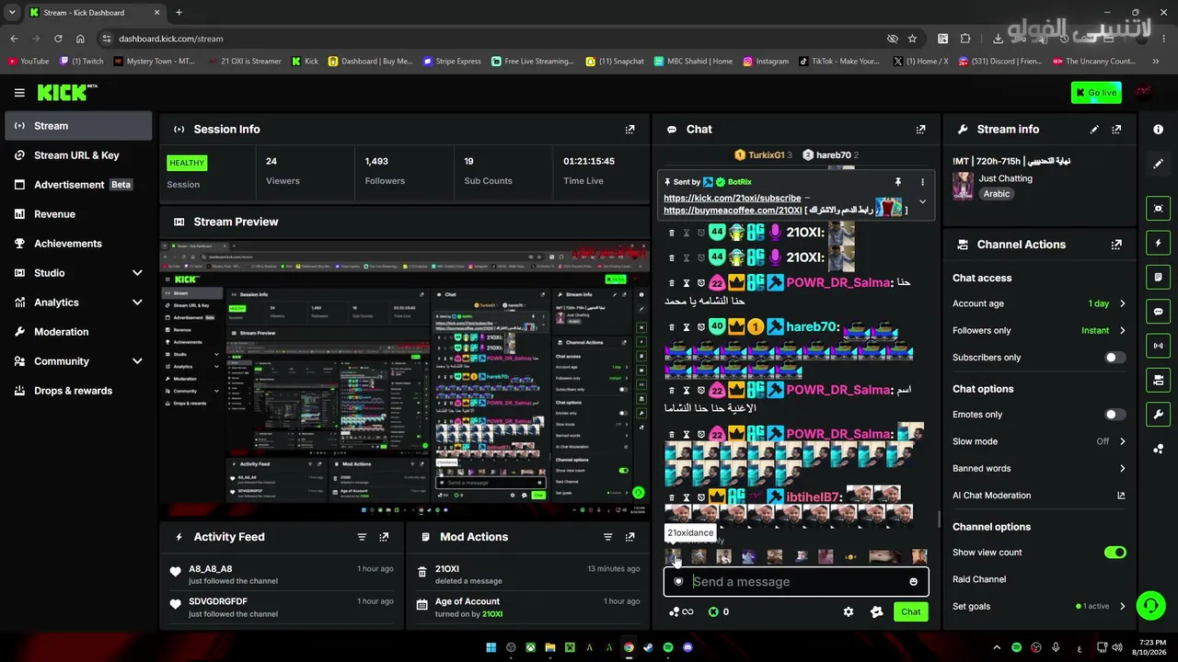Pop out the Stream info panel
This screenshot has height=662, width=1178.
click(1116, 130)
